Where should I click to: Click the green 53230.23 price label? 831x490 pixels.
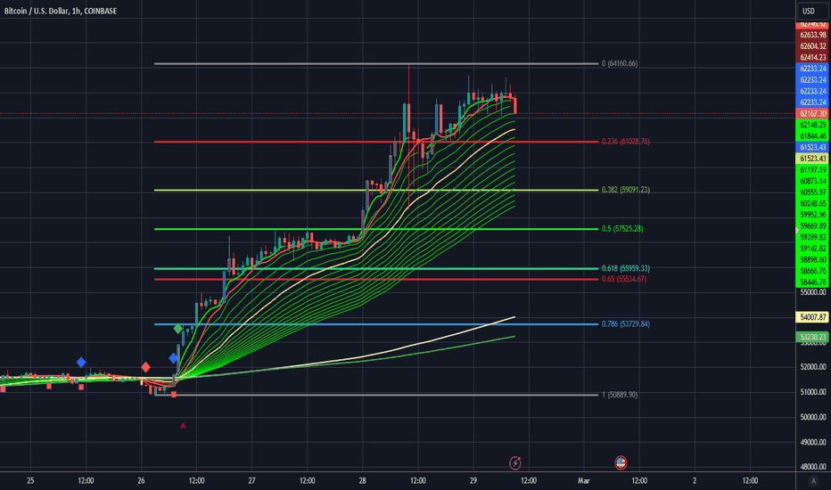click(x=813, y=337)
